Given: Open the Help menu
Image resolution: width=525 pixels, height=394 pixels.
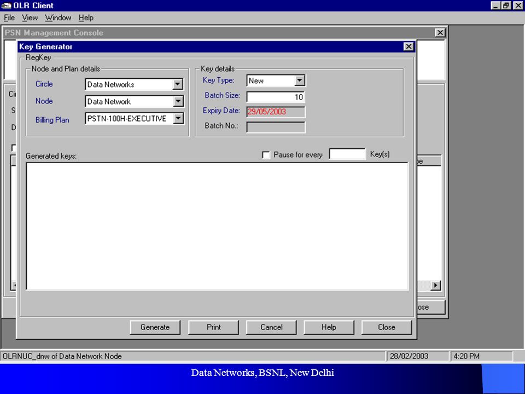Looking at the screenshot, I should coord(86,18).
